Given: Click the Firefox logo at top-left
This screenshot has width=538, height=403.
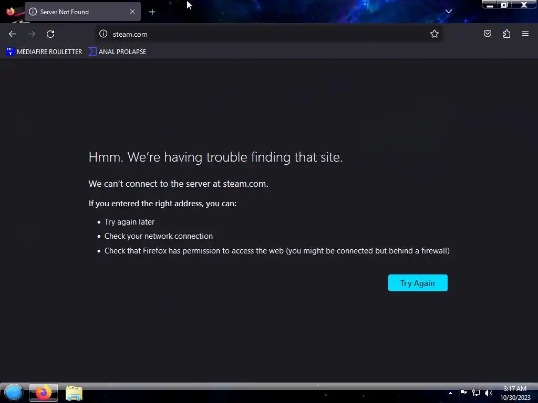Looking at the screenshot, I should coord(11,12).
